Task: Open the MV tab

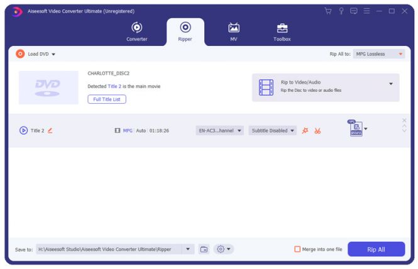Action: click(234, 31)
